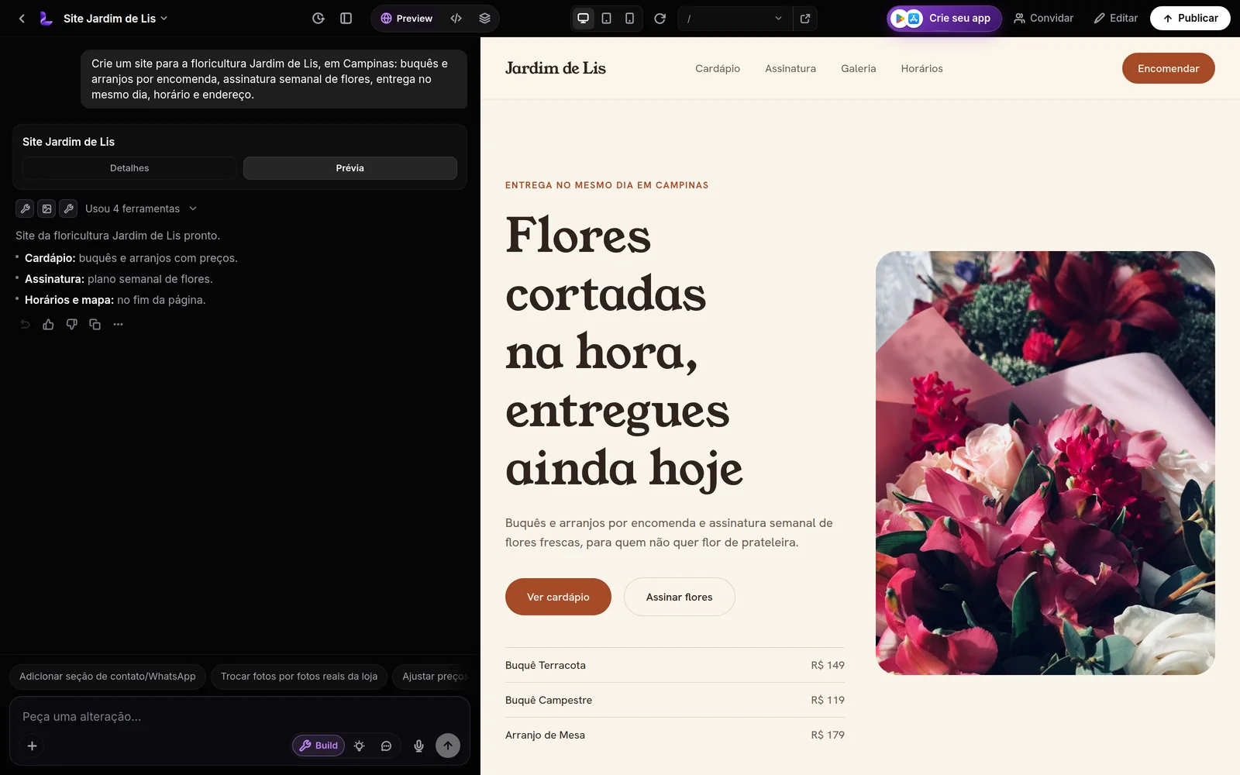Open the Editar mode
The height and width of the screenshot is (775, 1240).
click(x=1115, y=19)
